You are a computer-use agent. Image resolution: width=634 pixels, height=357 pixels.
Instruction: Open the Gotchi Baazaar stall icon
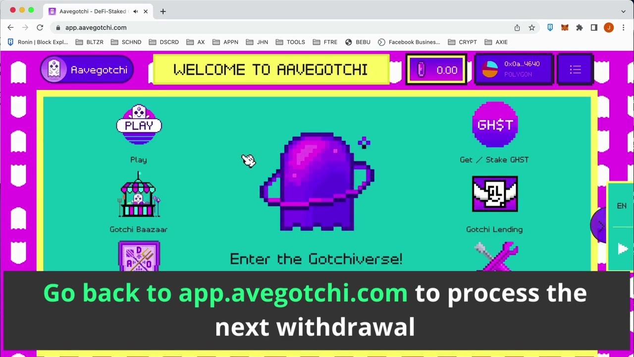point(139,195)
